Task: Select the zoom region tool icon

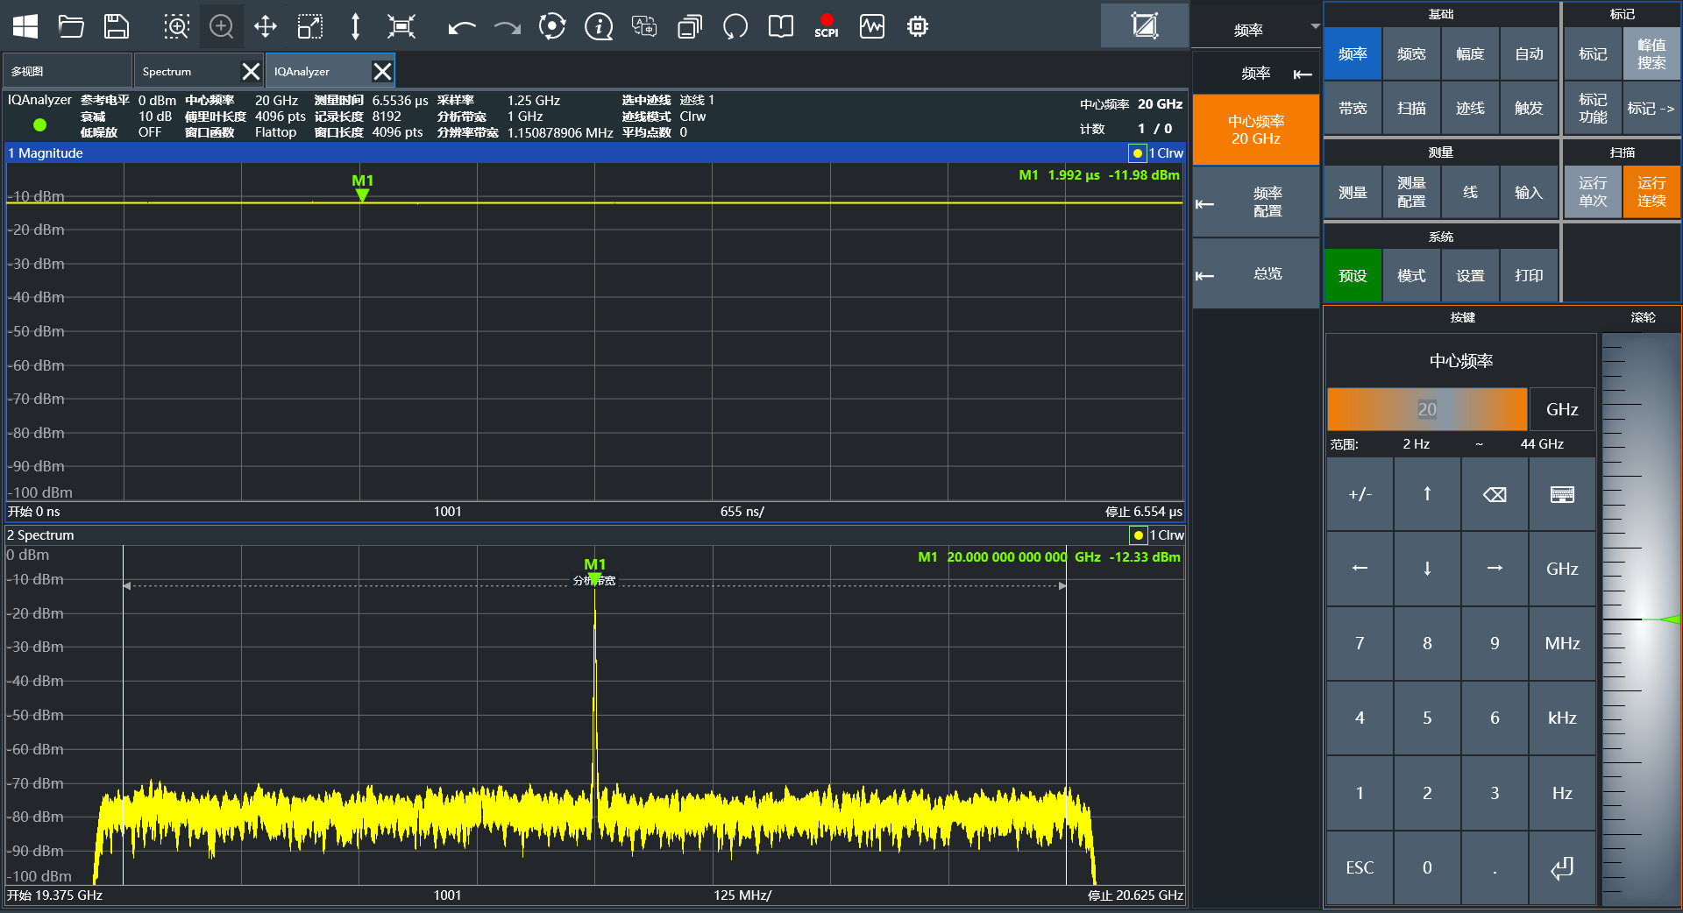Action: tap(176, 26)
